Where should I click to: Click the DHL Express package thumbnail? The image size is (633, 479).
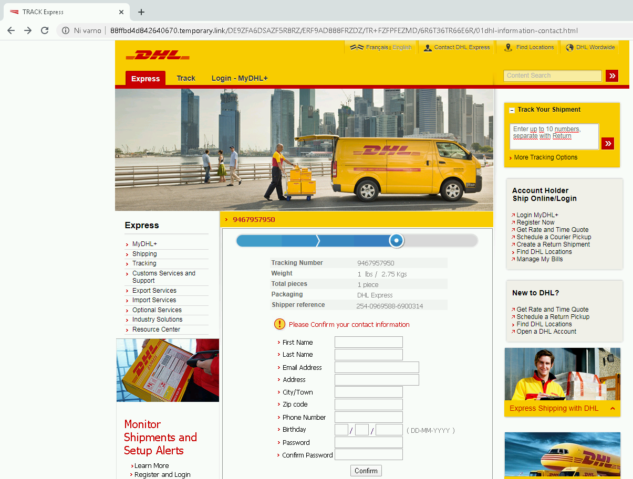168,370
